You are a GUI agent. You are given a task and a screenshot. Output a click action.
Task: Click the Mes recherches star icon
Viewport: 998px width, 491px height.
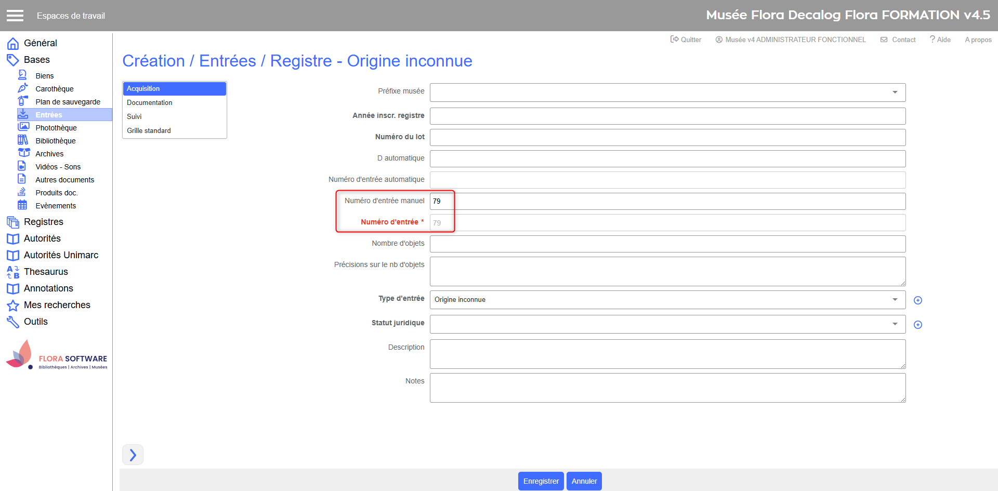pos(13,306)
